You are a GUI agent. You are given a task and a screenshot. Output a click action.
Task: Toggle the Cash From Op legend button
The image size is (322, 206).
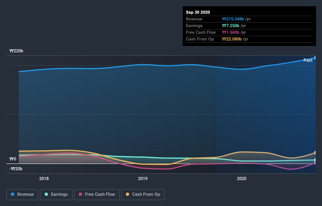click(143, 195)
